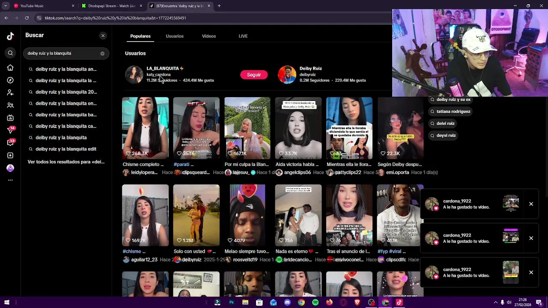Open the profile avatar in sidebar
The height and width of the screenshot is (308, 548).
coord(10,168)
